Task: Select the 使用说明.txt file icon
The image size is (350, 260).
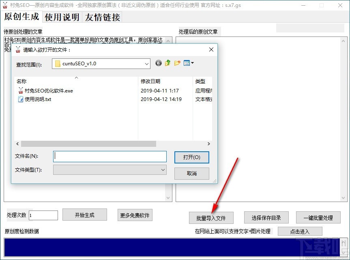Action: point(21,99)
